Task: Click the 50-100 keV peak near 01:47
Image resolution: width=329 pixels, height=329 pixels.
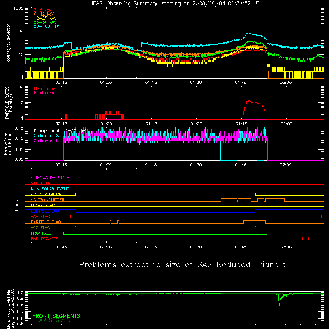Action: (249, 33)
